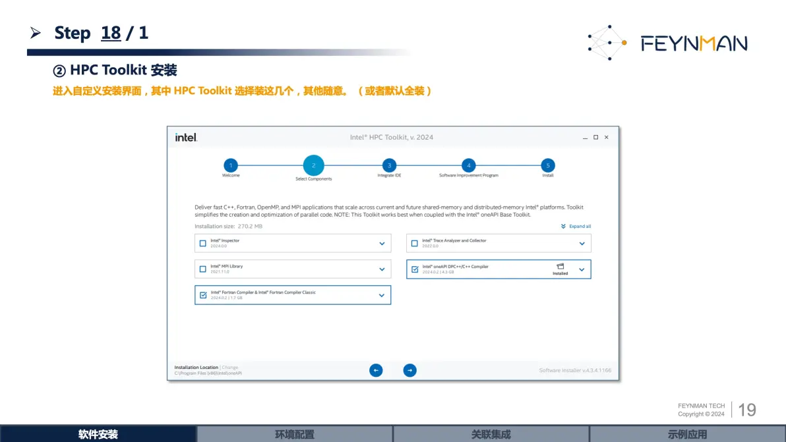The height and width of the screenshot is (442, 786).
Task: Click the Expand all link
Action: tap(576, 226)
